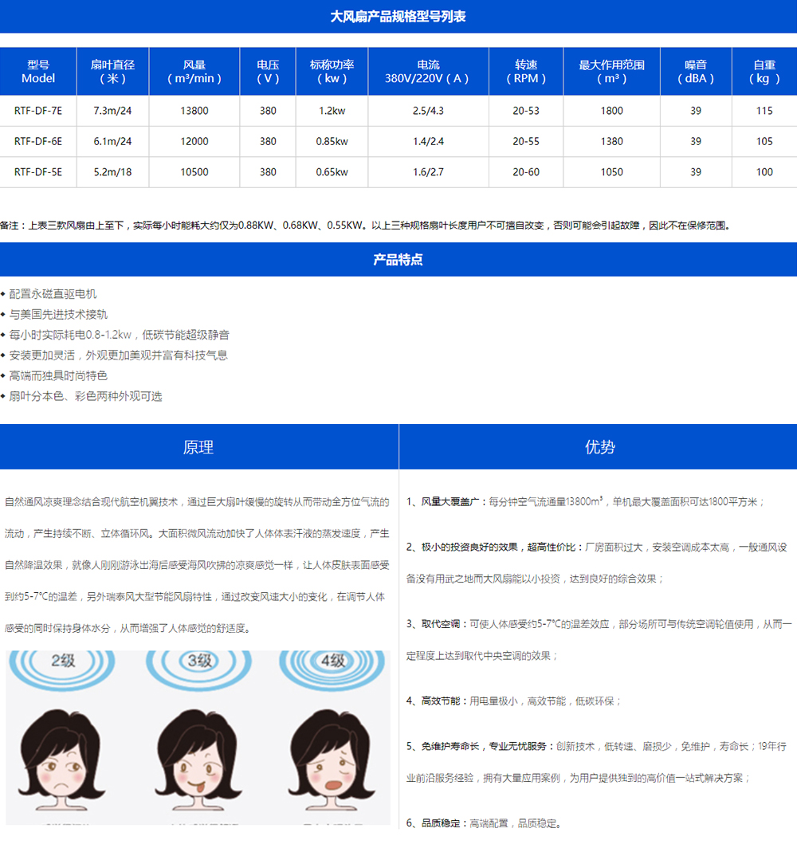Viewport: 797px width, 848px height.
Task: Click the 产品特点 section banner
Action: click(398, 260)
